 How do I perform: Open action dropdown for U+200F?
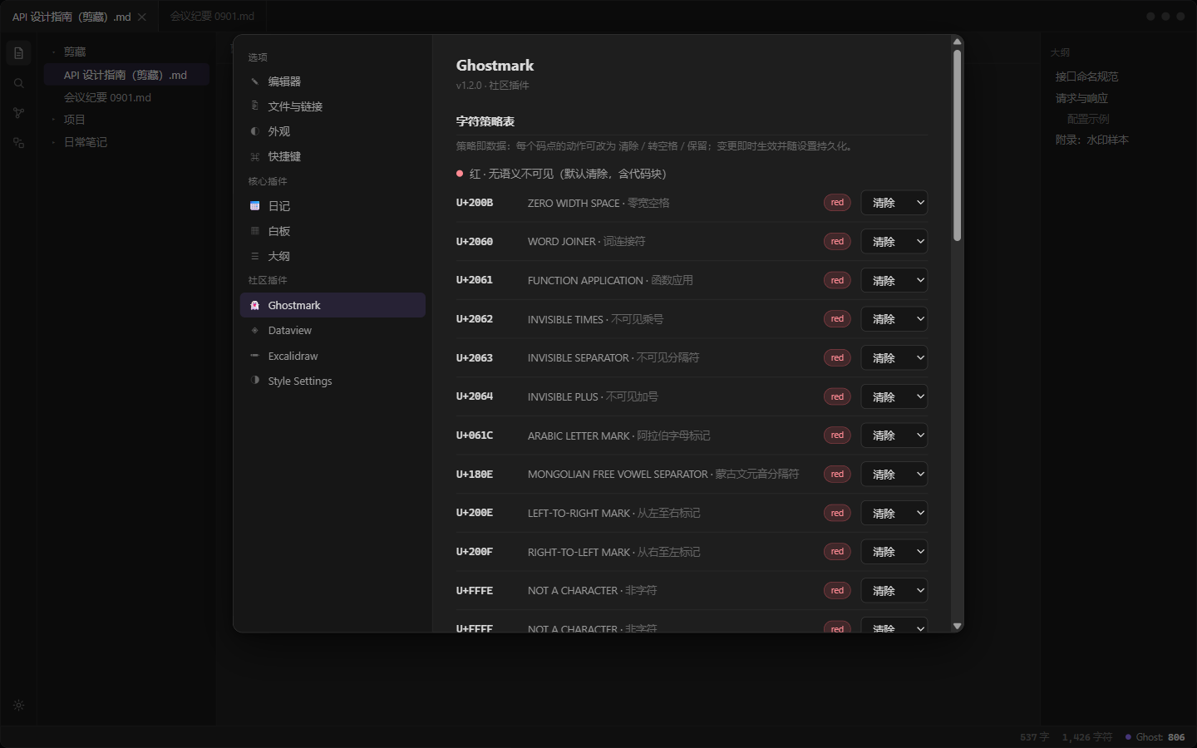(x=894, y=552)
